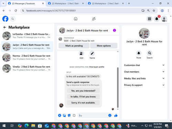The height and width of the screenshot is (129, 172).
Task: Open Chrome three-dot menu
Action: pyautogui.click(x=168, y=11)
